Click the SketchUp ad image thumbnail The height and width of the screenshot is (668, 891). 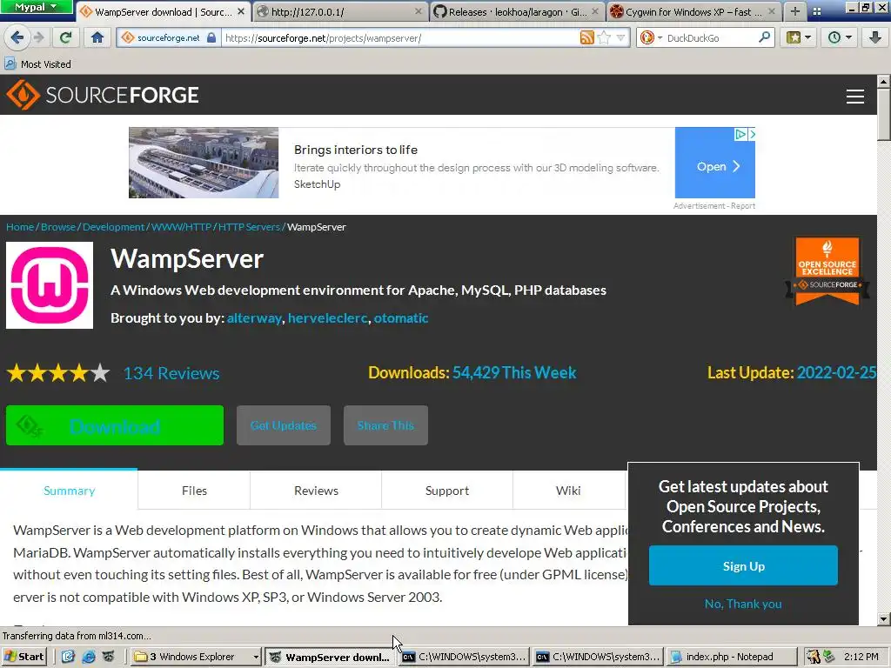(204, 163)
